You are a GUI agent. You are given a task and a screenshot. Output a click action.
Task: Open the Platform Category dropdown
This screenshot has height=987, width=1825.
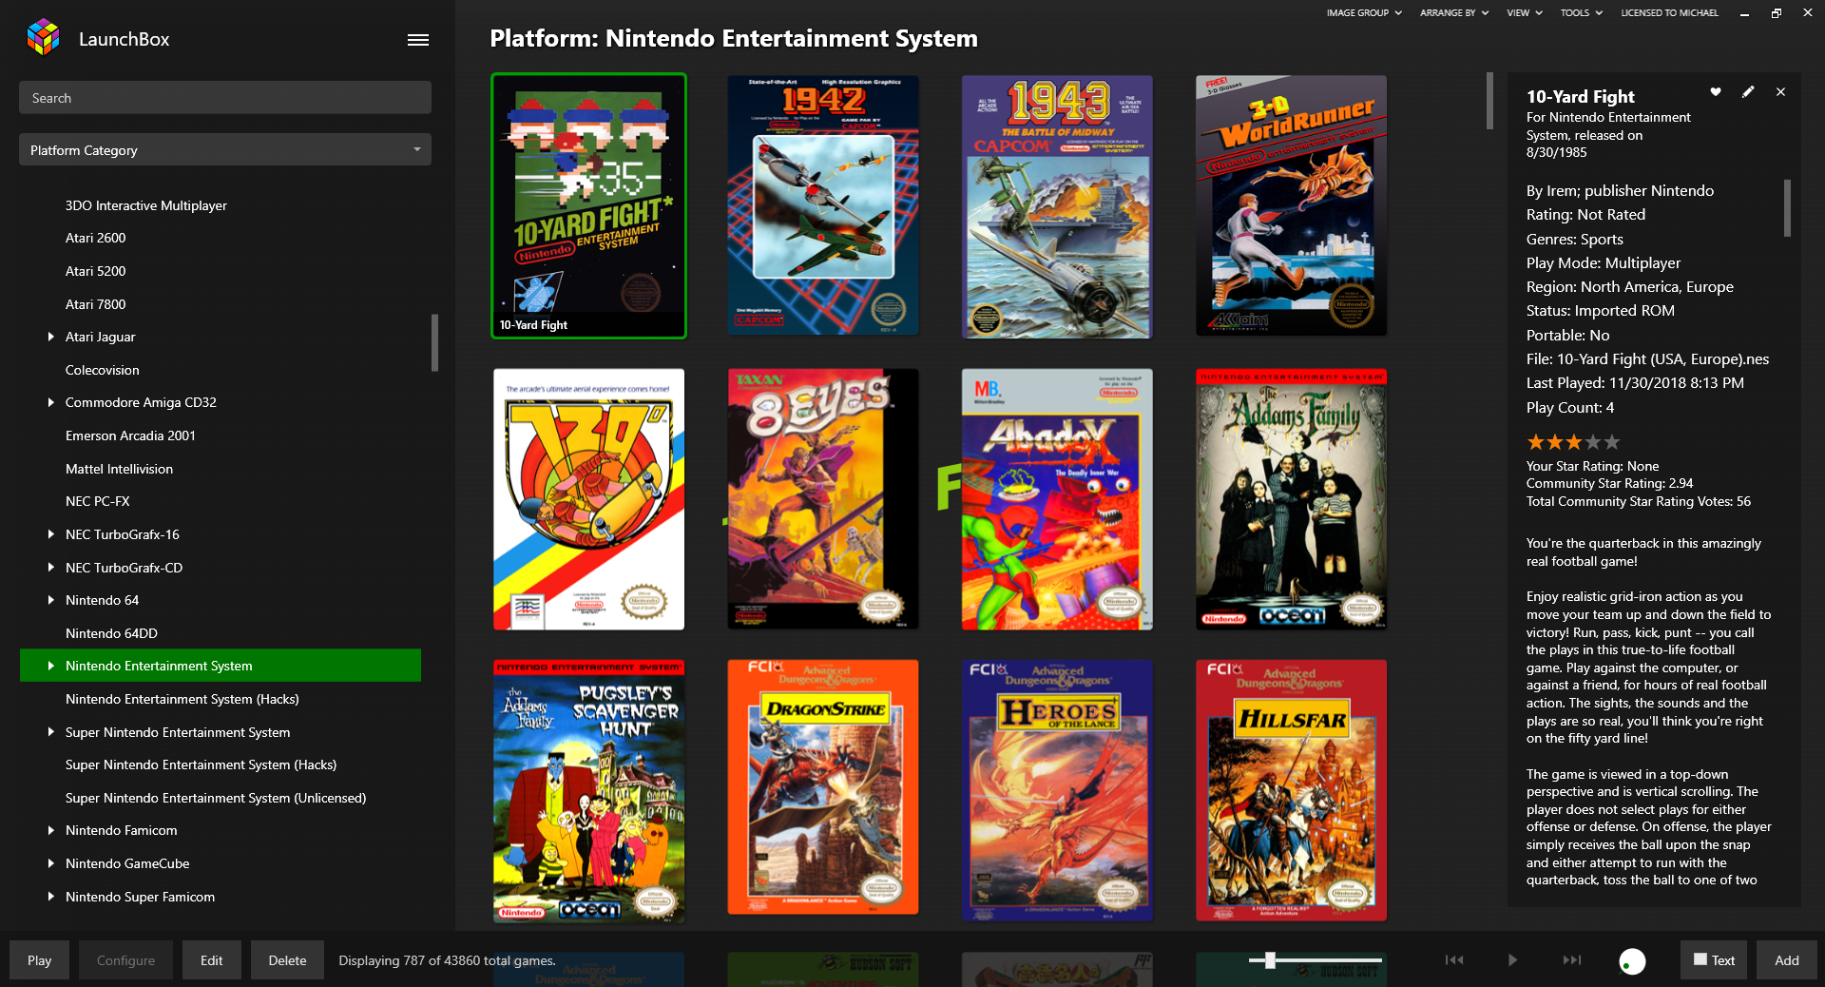point(225,150)
